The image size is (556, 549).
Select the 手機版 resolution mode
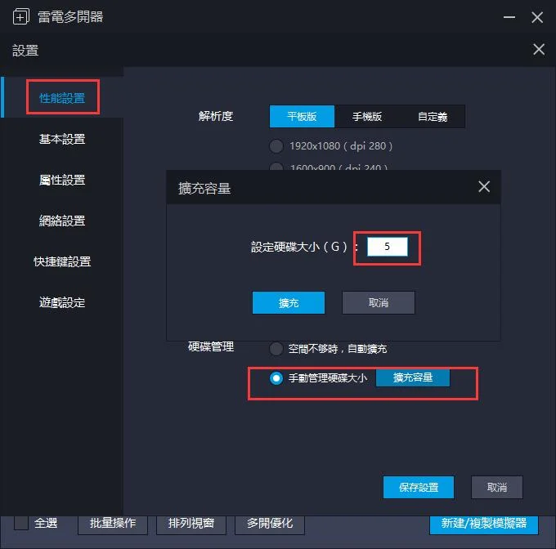tap(367, 116)
